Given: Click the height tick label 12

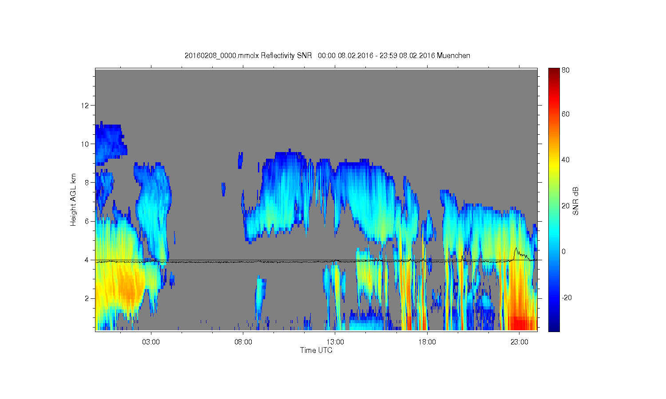Looking at the screenshot, I should (x=86, y=105).
